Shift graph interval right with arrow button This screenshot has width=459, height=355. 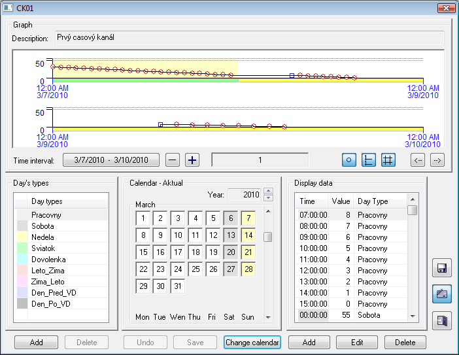pos(437,160)
